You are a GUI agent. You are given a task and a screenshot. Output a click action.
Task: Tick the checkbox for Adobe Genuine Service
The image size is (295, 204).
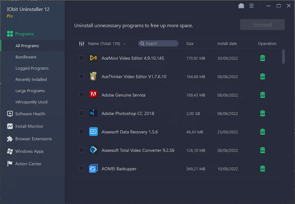82,95
